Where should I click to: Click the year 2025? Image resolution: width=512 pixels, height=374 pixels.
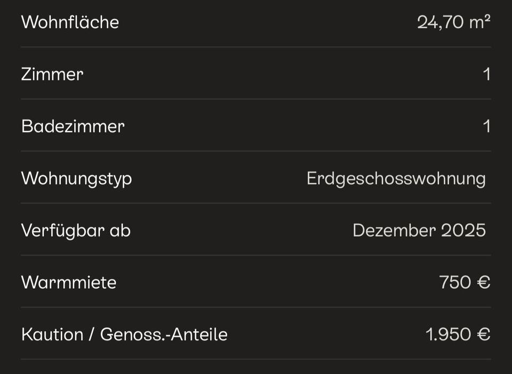tap(463, 230)
